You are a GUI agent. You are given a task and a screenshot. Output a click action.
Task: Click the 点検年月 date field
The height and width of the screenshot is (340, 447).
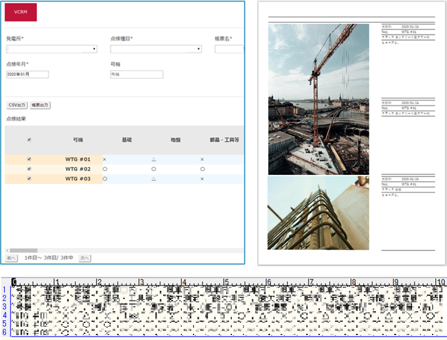pyautogui.click(x=27, y=74)
